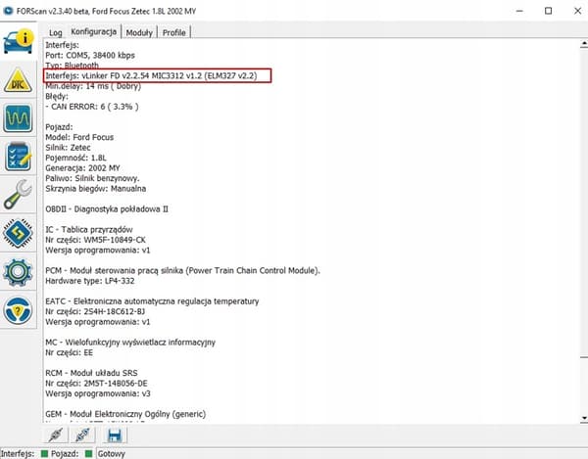Viewport: 588px width, 459px height.
Task: Open the module programming chip icon
Action: (18, 233)
